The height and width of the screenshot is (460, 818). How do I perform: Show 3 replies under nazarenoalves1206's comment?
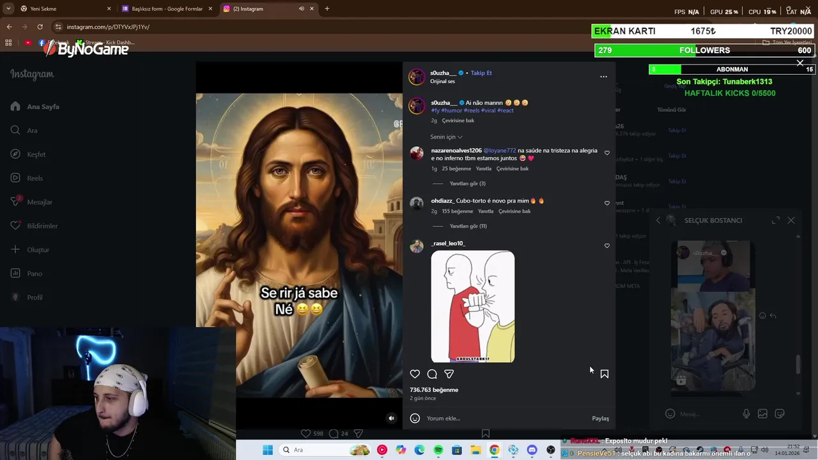tap(468, 183)
